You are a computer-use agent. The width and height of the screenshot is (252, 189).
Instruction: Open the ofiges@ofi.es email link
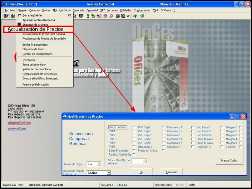click(19, 123)
